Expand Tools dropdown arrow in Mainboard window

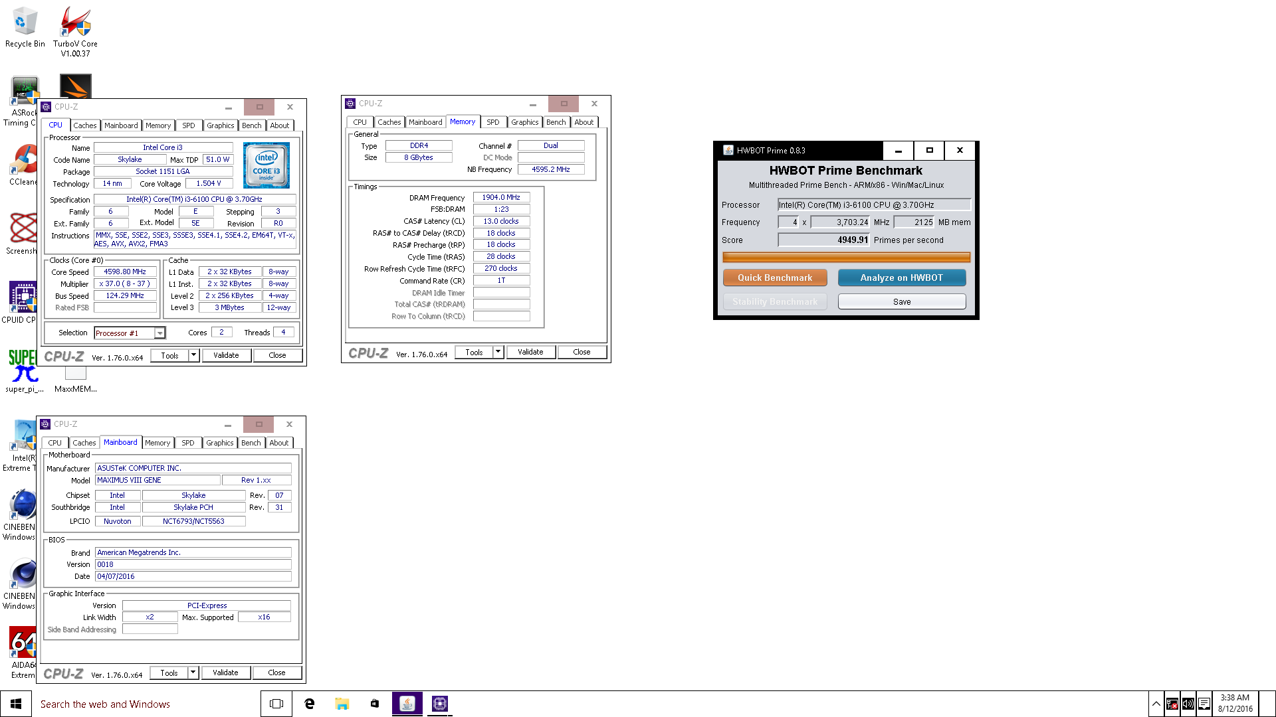(193, 673)
